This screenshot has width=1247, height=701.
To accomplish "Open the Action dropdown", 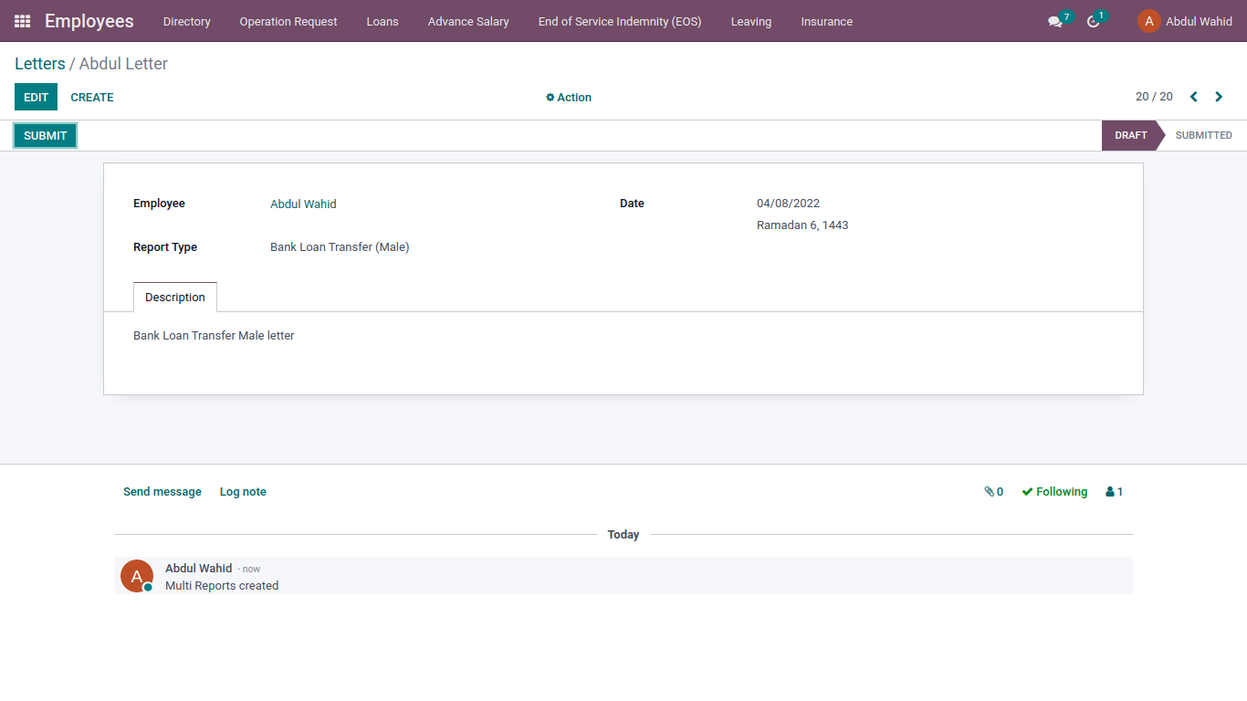I will pyautogui.click(x=569, y=98).
